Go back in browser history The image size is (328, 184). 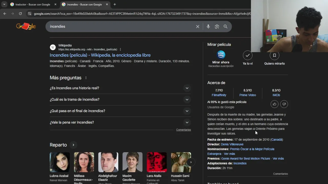pos(5,14)
